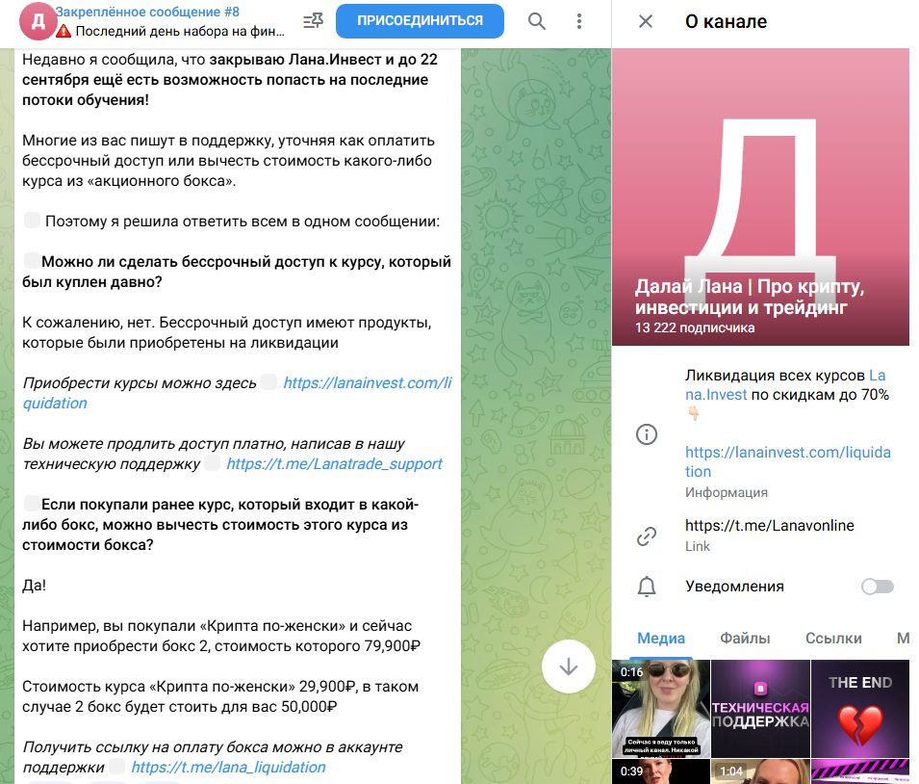Open lanainvest.com/liquidation link in channel info

click(x=788, y=462)
